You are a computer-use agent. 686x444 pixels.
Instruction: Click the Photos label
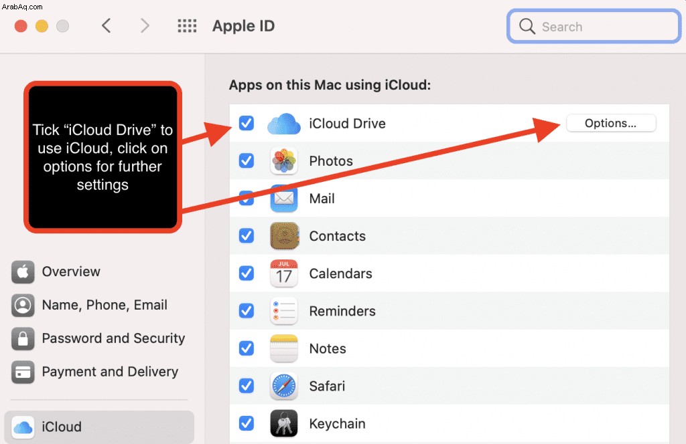click(331, 161)
